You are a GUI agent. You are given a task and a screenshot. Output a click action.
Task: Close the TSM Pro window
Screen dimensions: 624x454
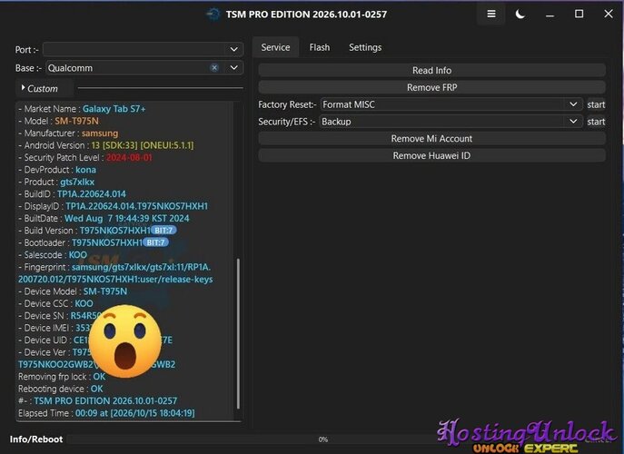608,14
